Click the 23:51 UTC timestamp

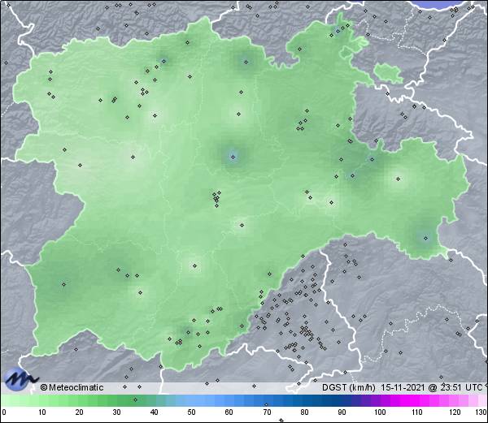click(x=460, y=387)
